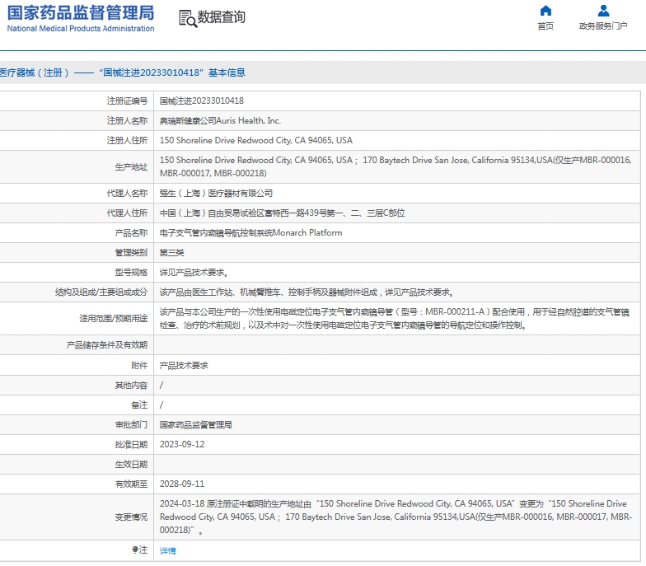Viewport: 646px width, 566px height.
Task: Click the 国家药品监督管理局 logo
Action: tap(81, 13)
